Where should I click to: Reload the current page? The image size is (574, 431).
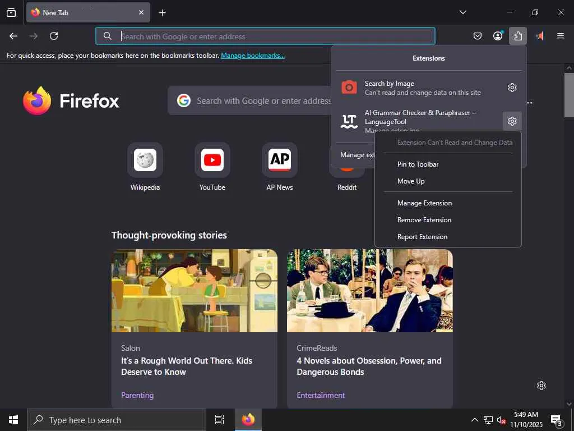(x=54, y=36)
